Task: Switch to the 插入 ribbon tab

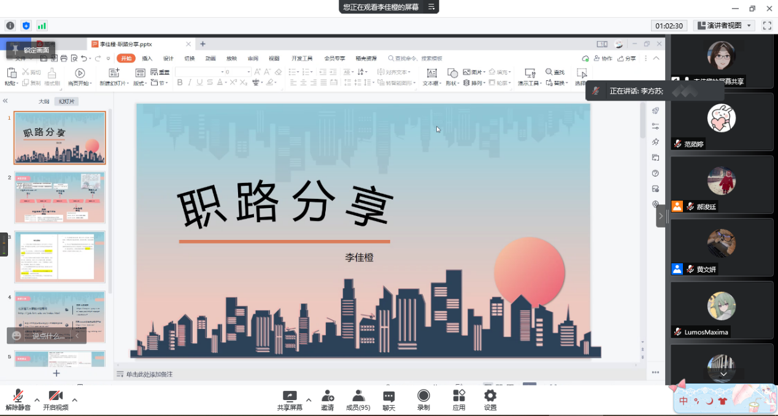Action: pos(147,58)
